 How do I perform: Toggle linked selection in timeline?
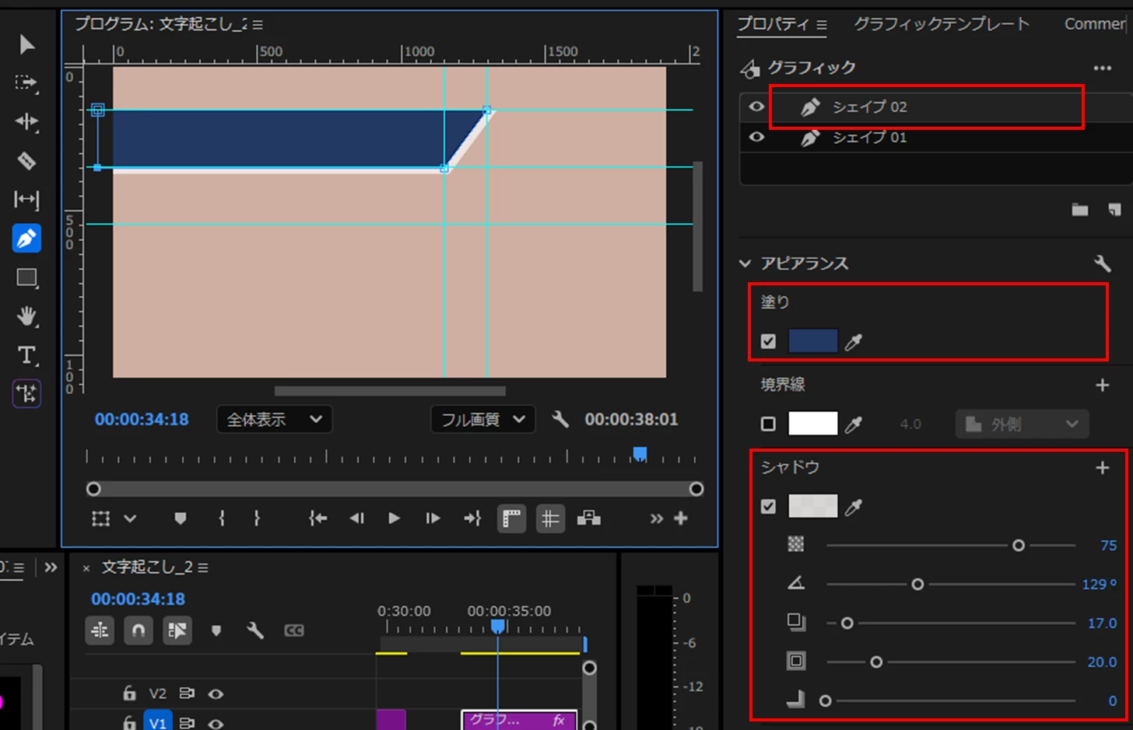[177, 630]
